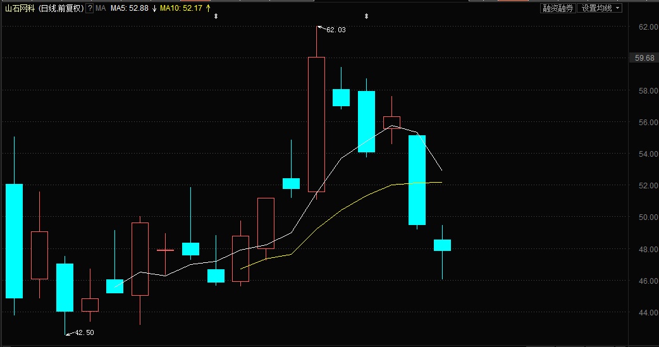The height and width of the screenshot is (347, 659).
Task: Click the question mark help icon
Action: point(89,8)
